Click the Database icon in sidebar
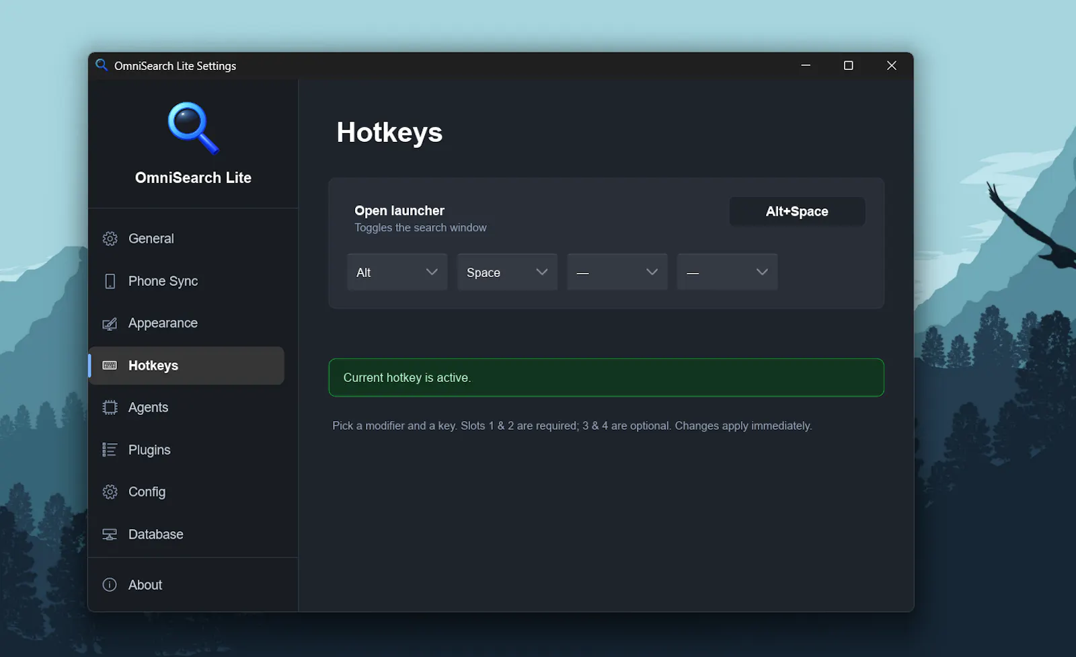 point(110,535)
